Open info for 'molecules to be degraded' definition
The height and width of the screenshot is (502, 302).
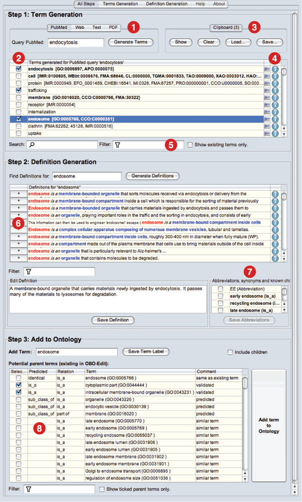pos(275,258)
